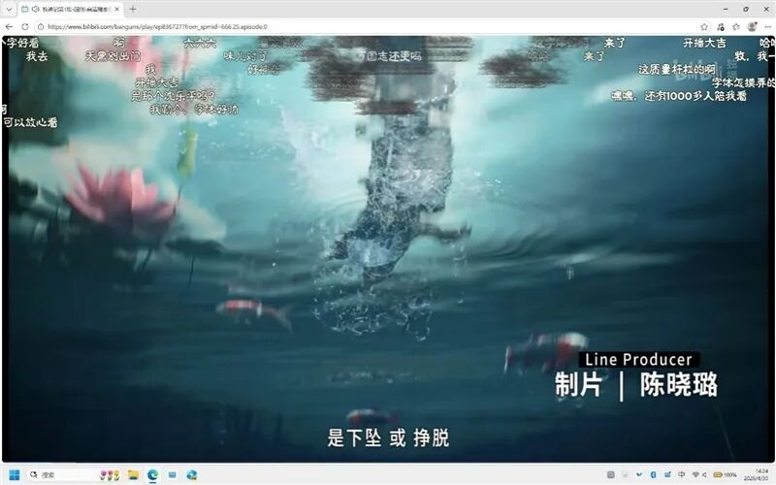776x485 pixels.
Task: Open the second Edge icon in taskbar
Action: point(191,475)
